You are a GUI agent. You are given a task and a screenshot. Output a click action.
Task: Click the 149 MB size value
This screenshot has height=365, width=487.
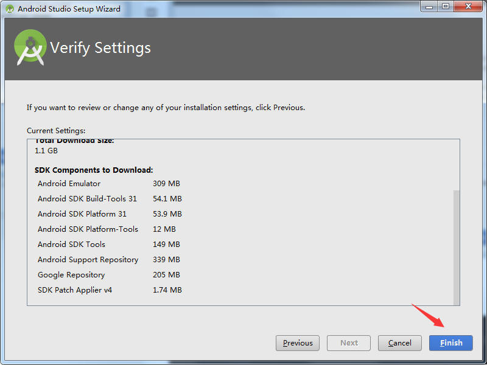(x=166, y=245)
